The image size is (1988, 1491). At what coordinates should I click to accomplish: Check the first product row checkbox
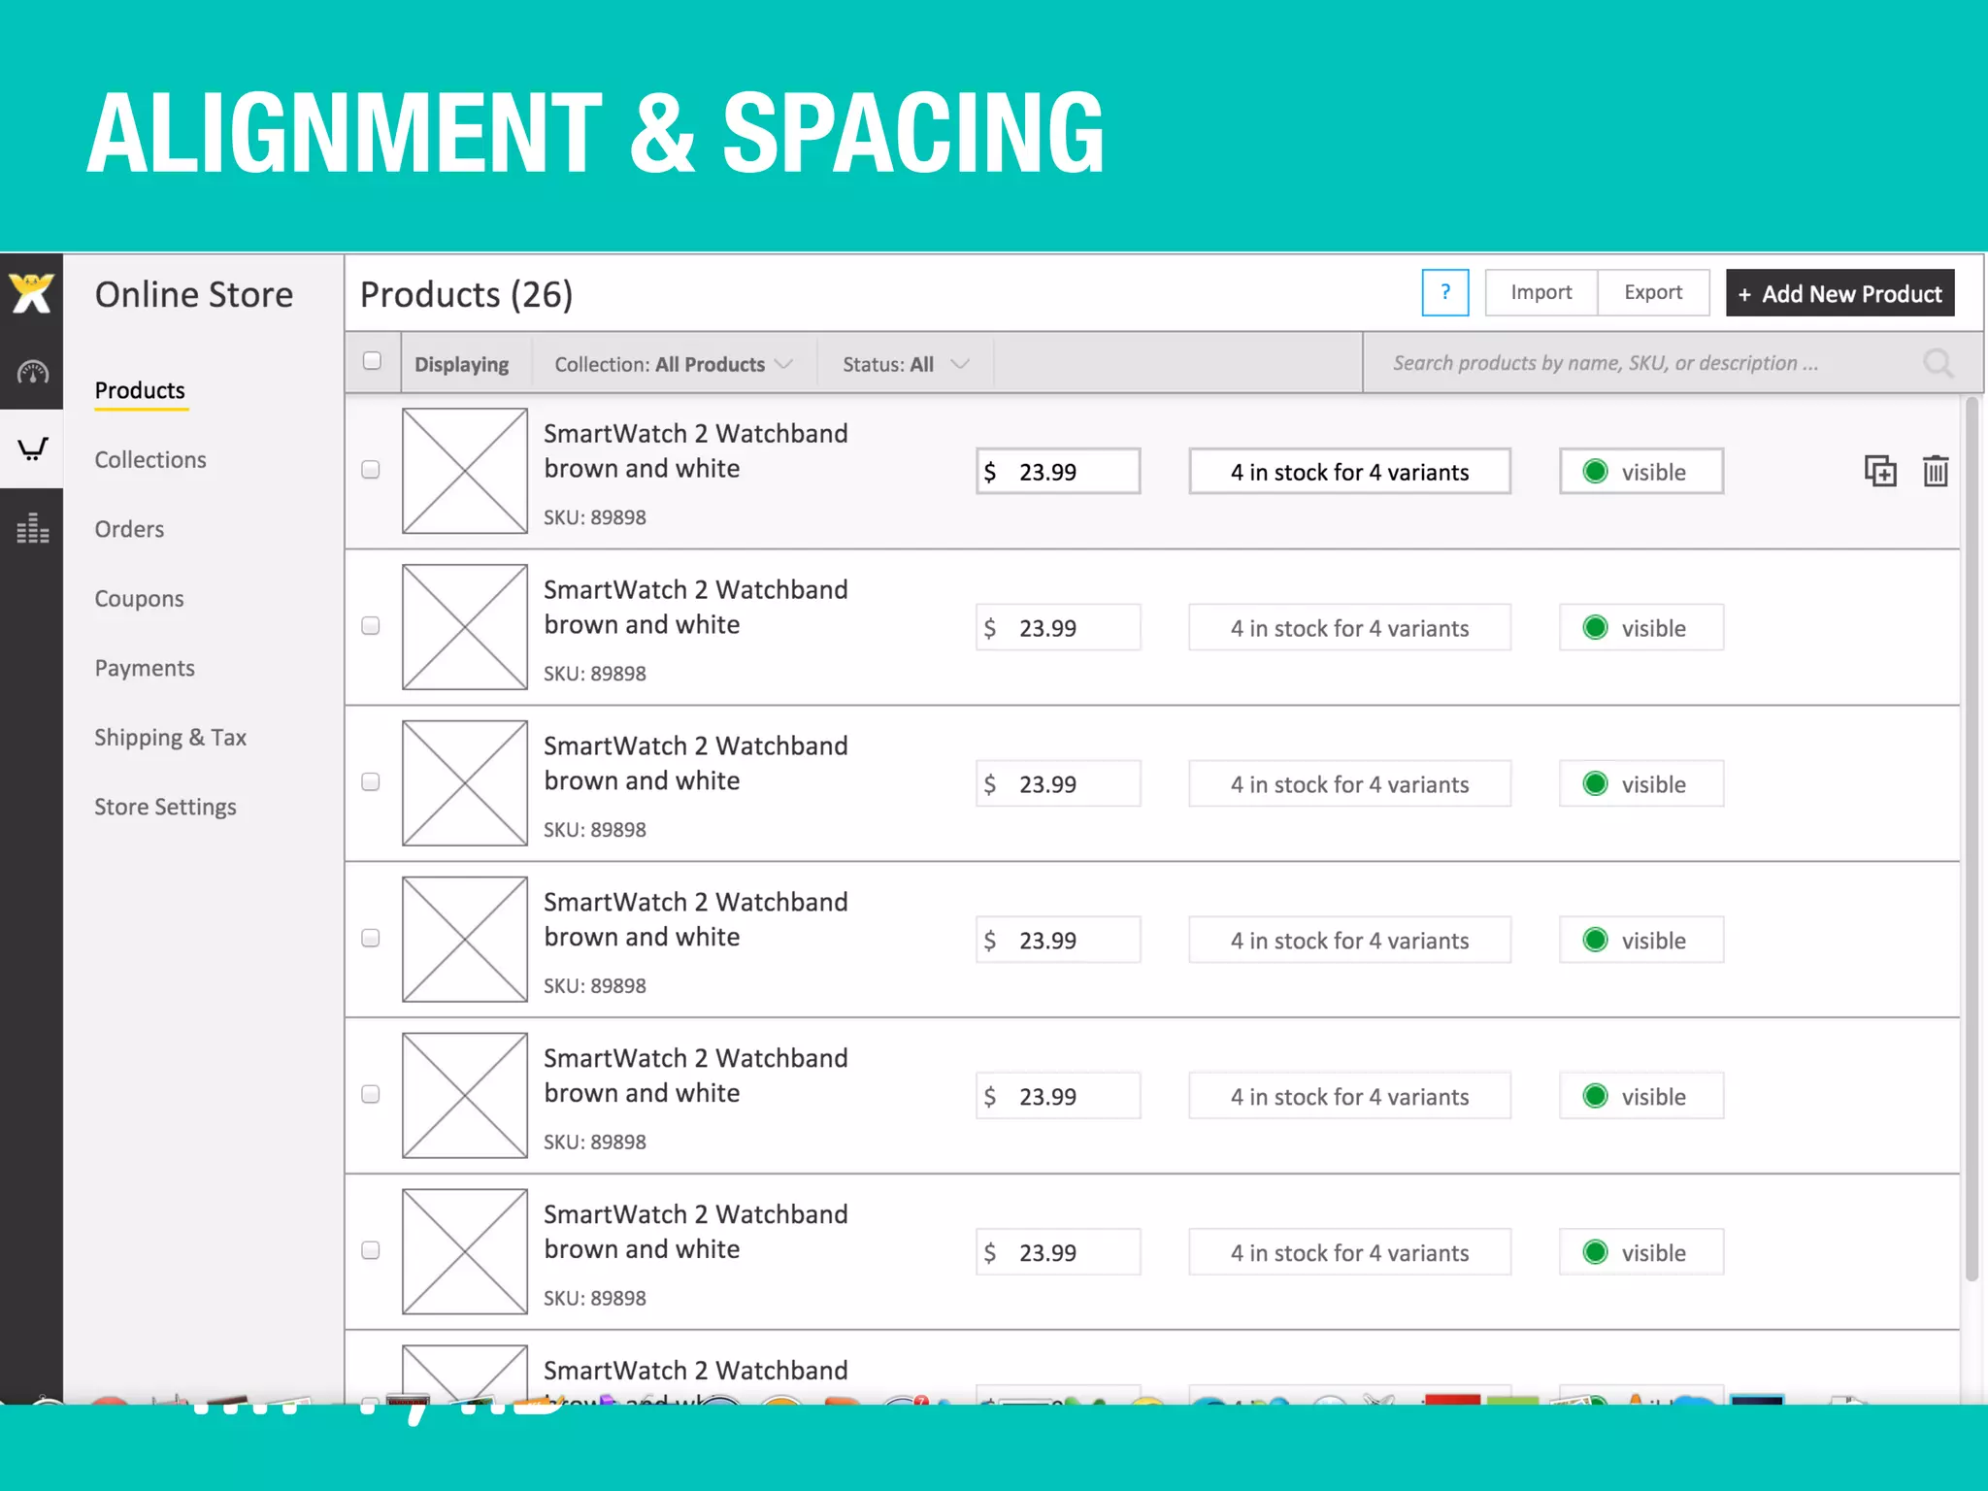(371, 470)
